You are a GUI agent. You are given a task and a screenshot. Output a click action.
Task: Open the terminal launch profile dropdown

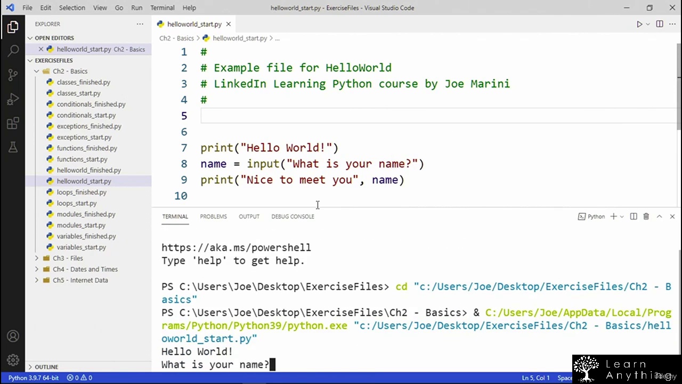click(622, 217)
